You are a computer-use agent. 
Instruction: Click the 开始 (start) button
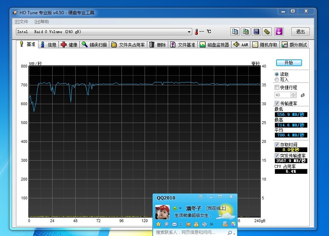(289, 63)
